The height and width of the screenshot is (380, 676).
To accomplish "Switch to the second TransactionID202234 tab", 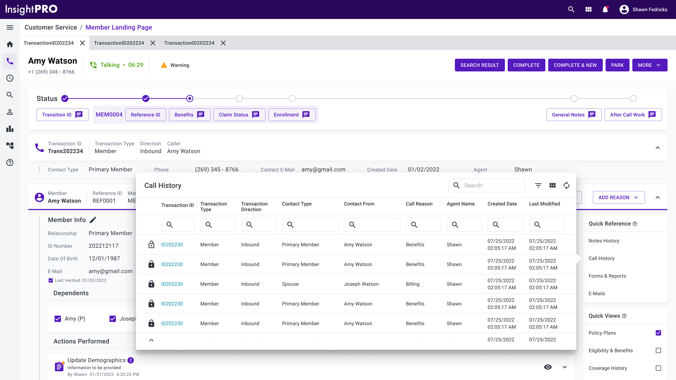I will [x=119, y=43].
